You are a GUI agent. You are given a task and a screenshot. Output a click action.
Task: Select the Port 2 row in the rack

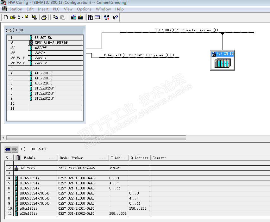click(x=45, y=63)
